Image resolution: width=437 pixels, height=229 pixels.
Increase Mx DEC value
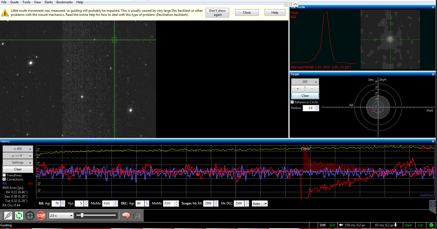247,202
